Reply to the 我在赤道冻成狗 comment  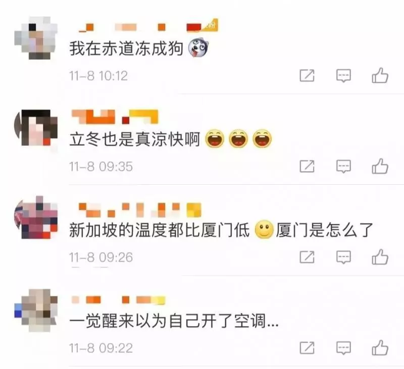(x=343, y=76)
